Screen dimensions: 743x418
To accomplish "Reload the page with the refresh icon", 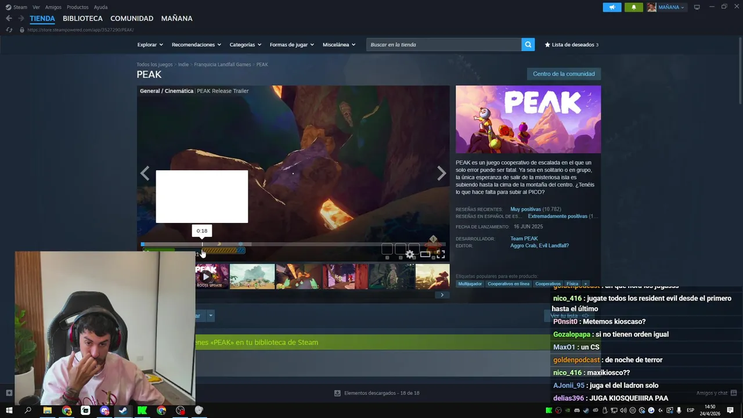I will [x=9, y=30].
